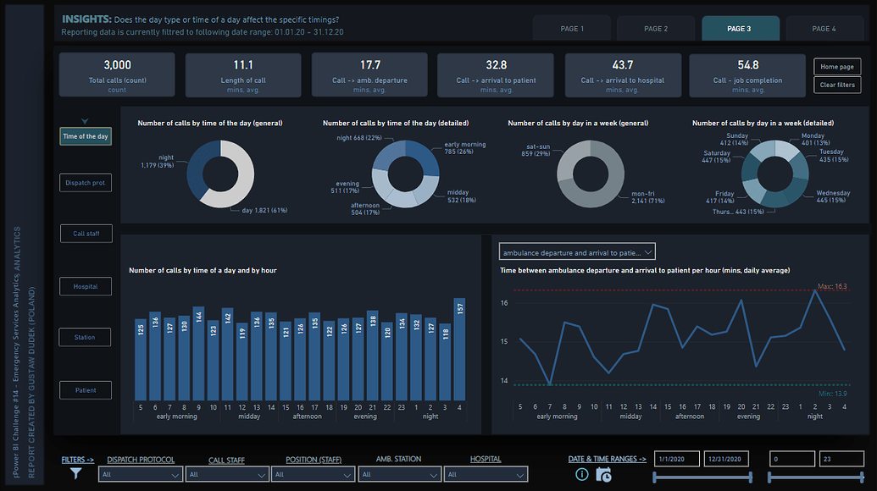Click the filter funnel icon below FILTERS
Viewport: 877px width, 491px height.
pyautogui.click(x=75, y=475)
